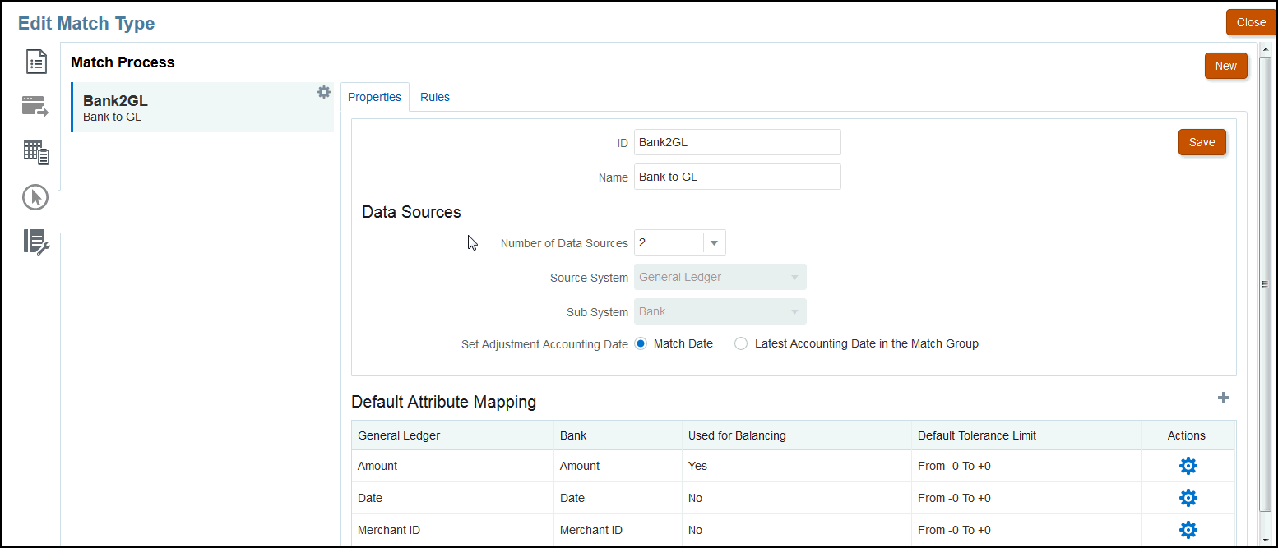Open the Source System dropdown

click(720, 278)
